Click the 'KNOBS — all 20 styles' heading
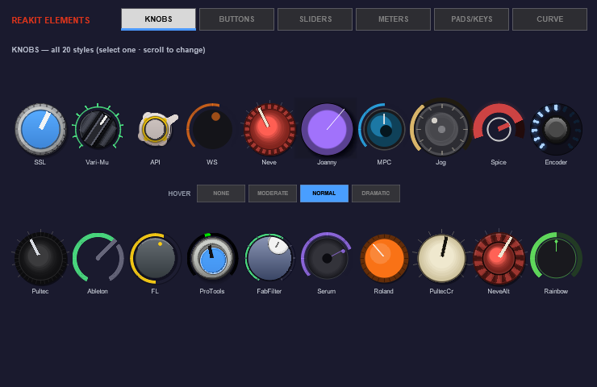This screenshot has height=387, width=597. tap(109, 50)
